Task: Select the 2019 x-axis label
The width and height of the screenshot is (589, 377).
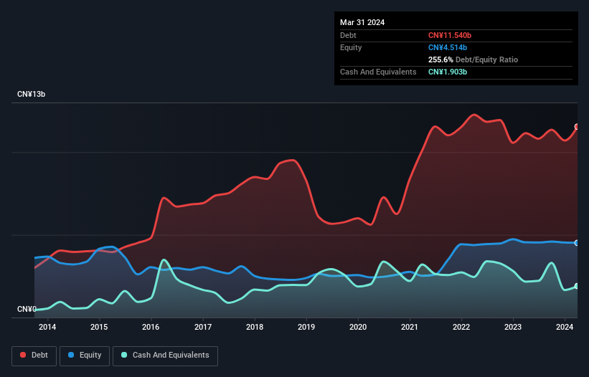Action: [306, 327]
